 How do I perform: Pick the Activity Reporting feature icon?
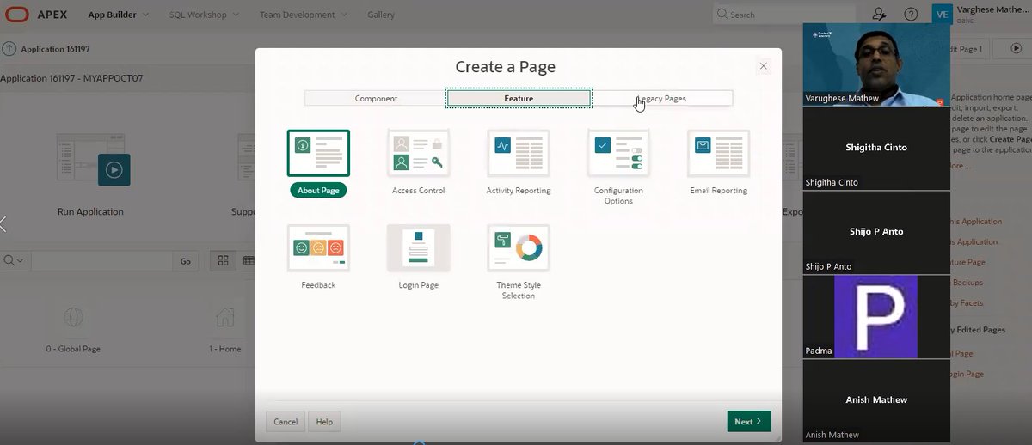[519, 154]
